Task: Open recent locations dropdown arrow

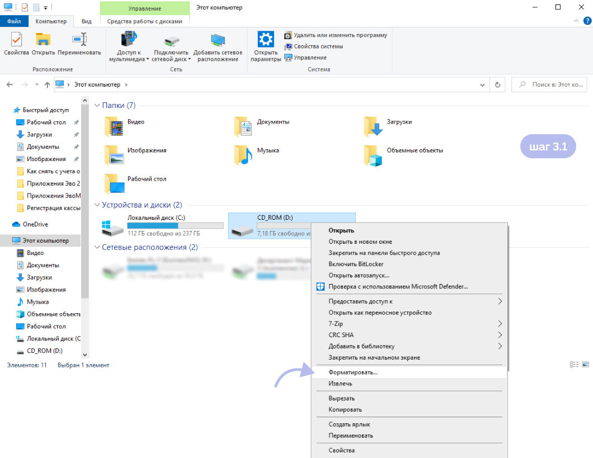Action: click(37, 84)
